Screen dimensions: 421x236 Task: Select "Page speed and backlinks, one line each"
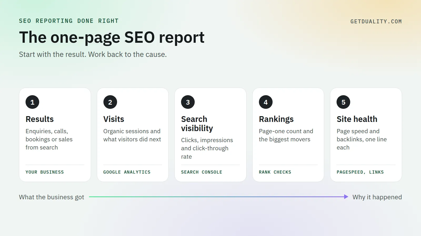coord(362,139)
